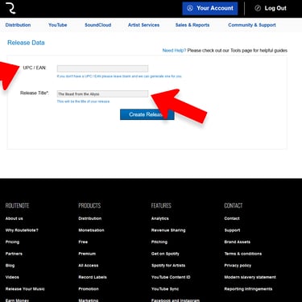Click the Create Release button
Screen dimensions: 302x302
[x=147, y=114]
